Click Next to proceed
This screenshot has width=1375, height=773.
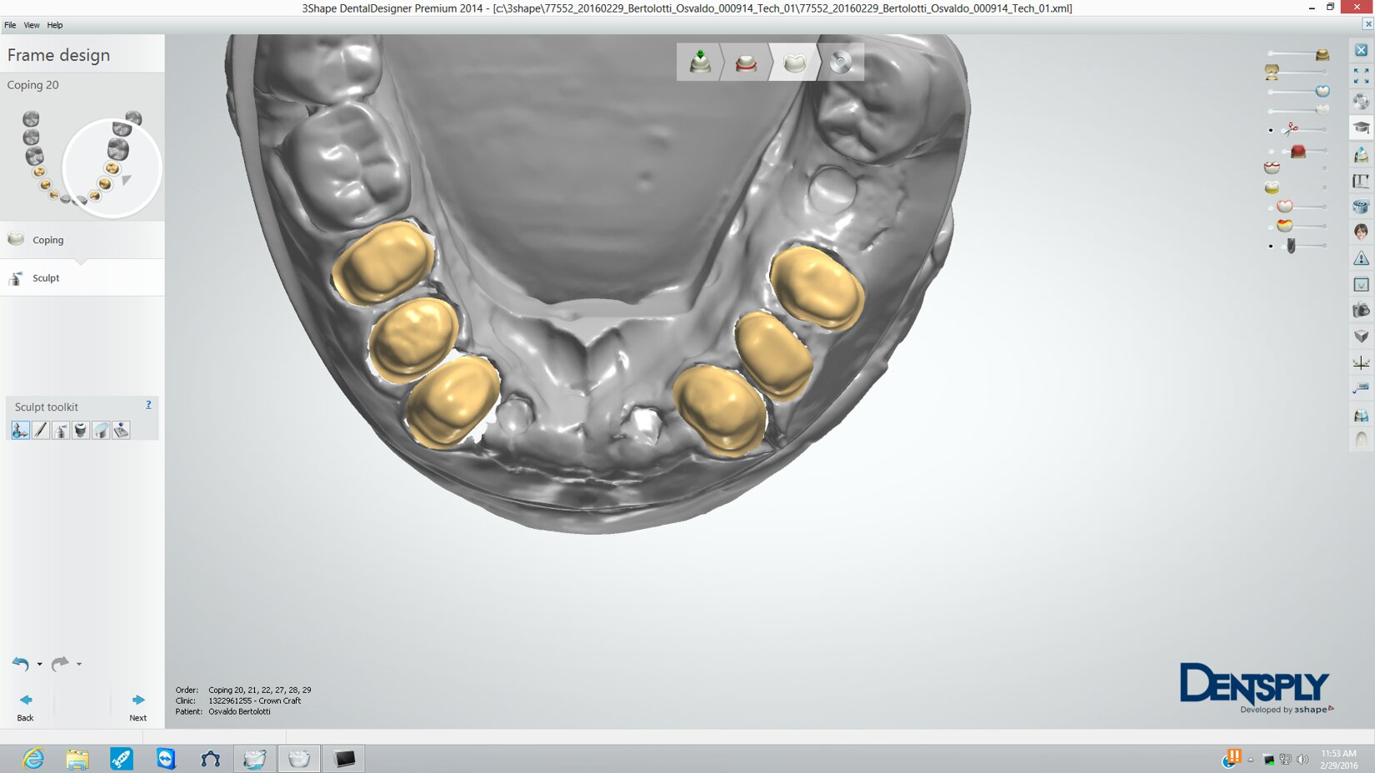[x=137, y=706]
